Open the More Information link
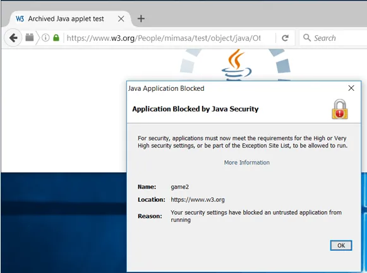The height and width of the screenshot is (273, 367). click(x=247, y=163)
